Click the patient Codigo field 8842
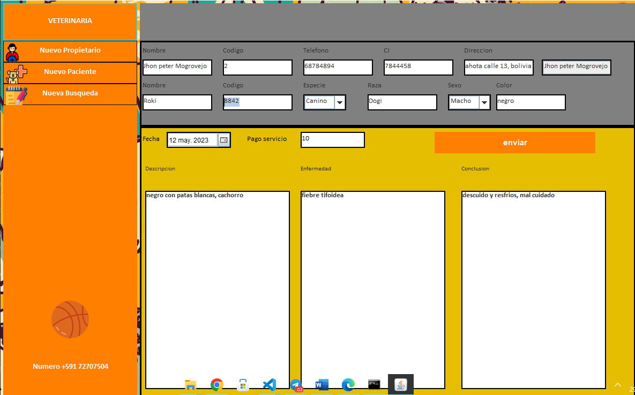 point(258,102)
